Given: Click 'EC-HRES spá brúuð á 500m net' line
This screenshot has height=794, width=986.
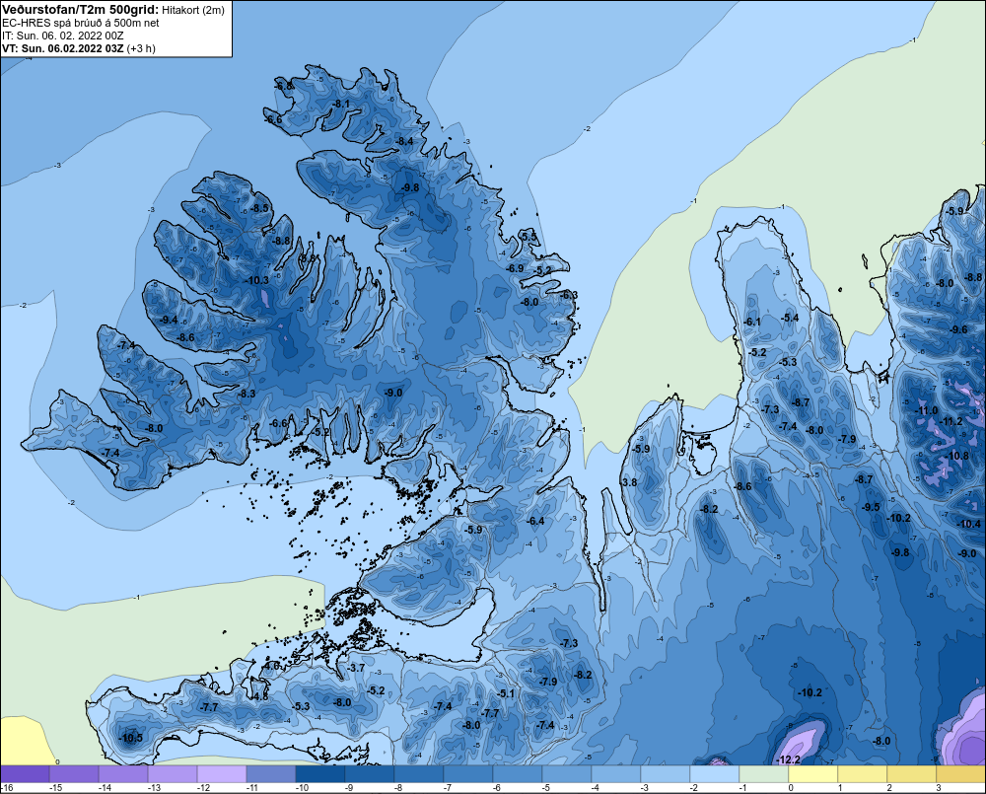Looking at the screenshot, I should click(81, 23).
